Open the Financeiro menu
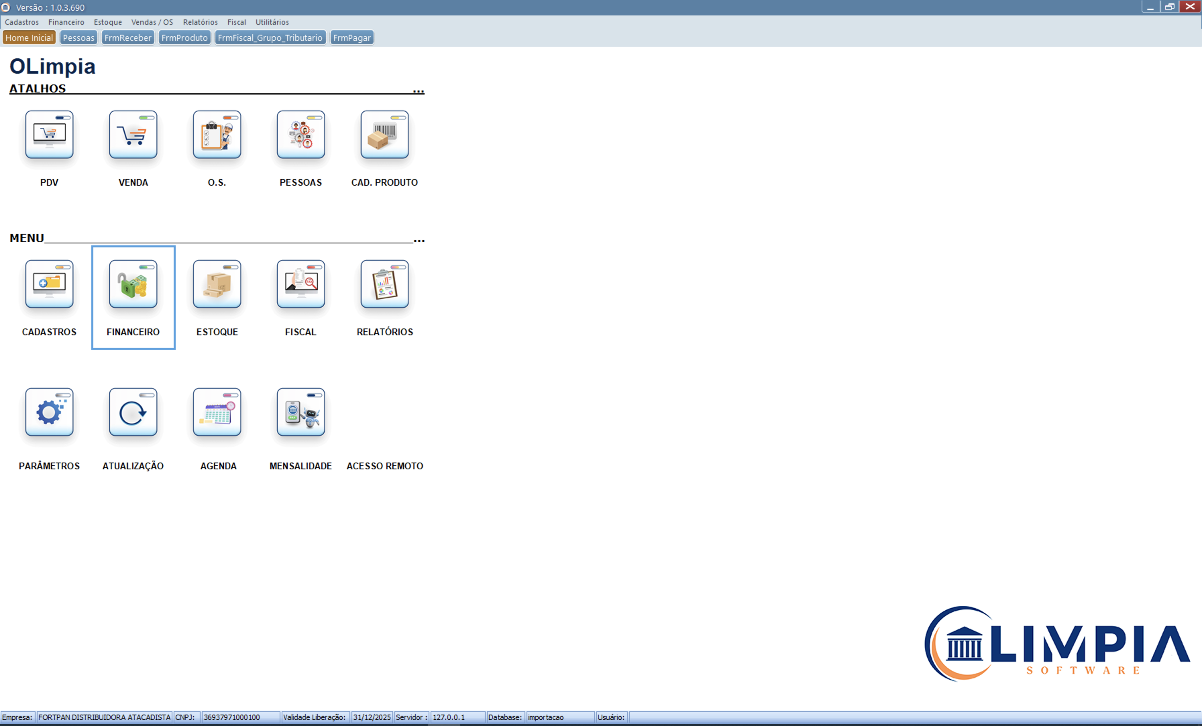The height and width of the screenshot is (726, 1202). pyautogui.click(x=66, y=22)
